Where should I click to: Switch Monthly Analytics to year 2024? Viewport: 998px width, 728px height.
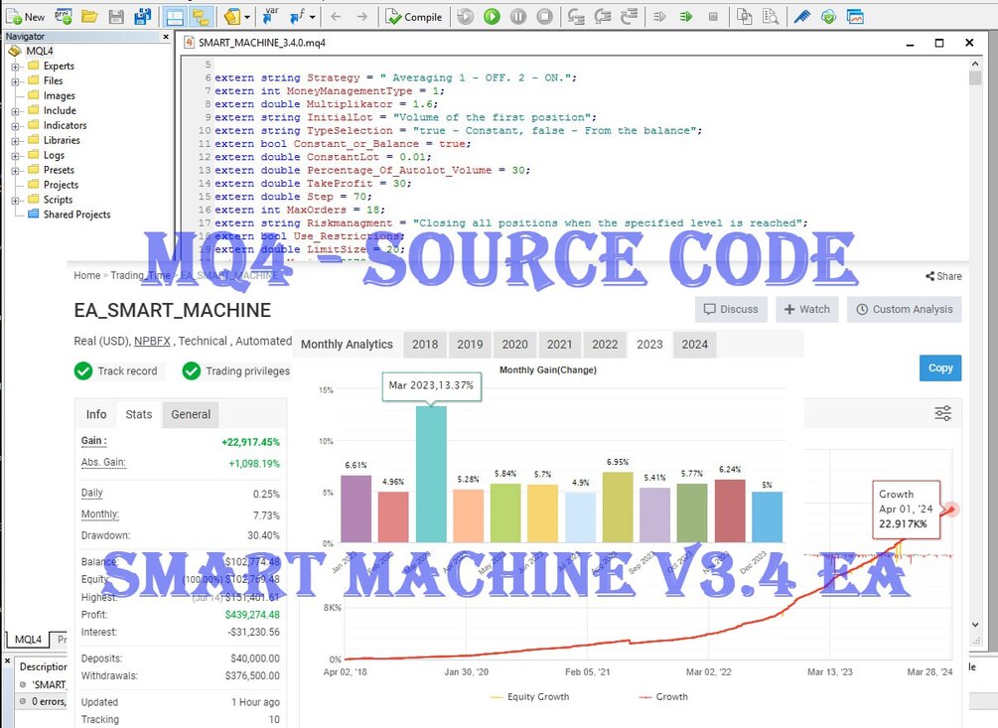tap(694, 345)
